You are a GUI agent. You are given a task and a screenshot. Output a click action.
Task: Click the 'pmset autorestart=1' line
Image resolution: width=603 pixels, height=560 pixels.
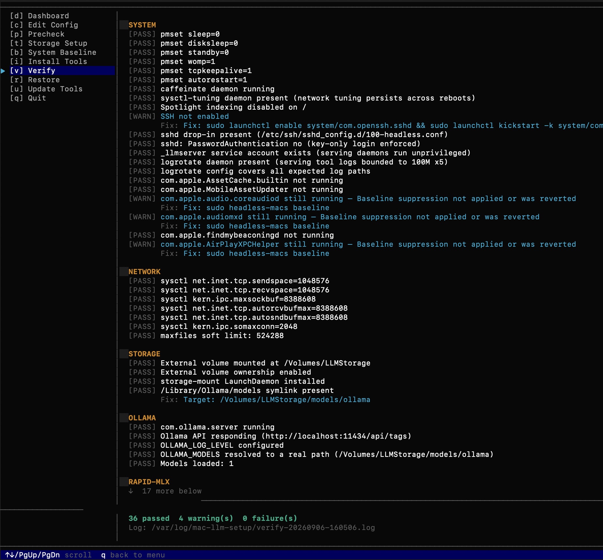[188, 80]
